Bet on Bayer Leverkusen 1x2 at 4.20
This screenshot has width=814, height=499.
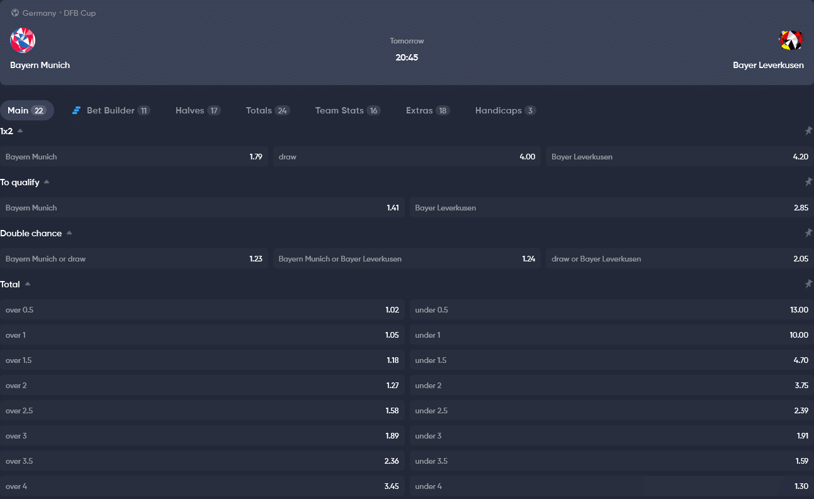tap(680, 156)
